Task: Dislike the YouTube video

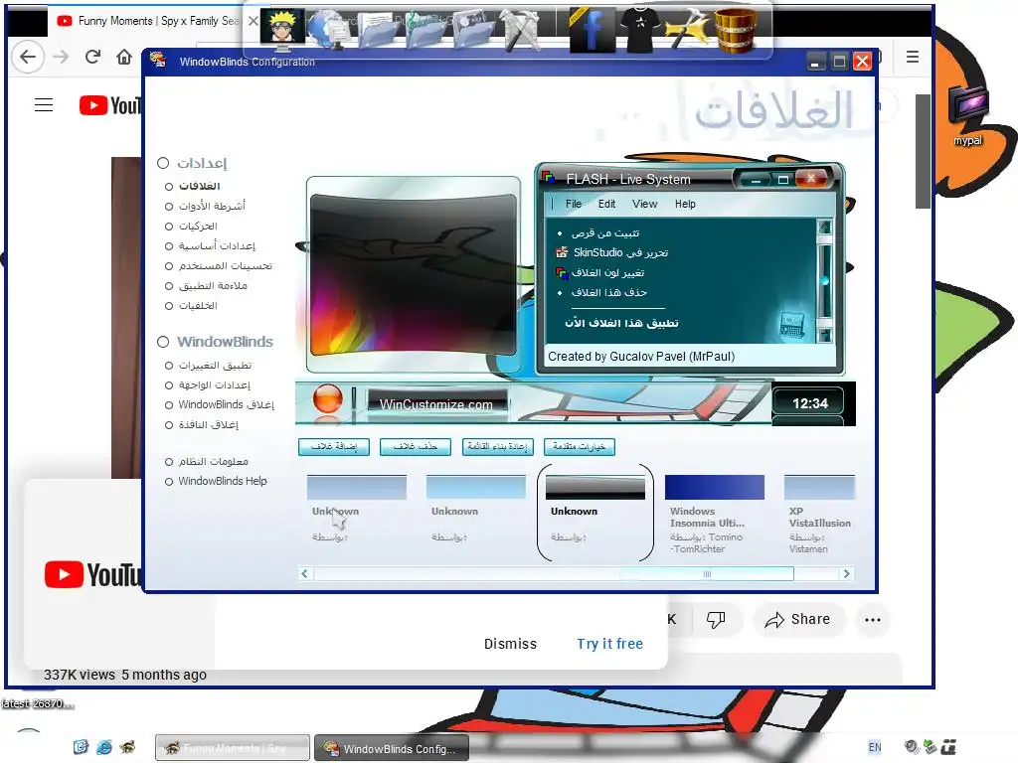Action: [716, 620]
